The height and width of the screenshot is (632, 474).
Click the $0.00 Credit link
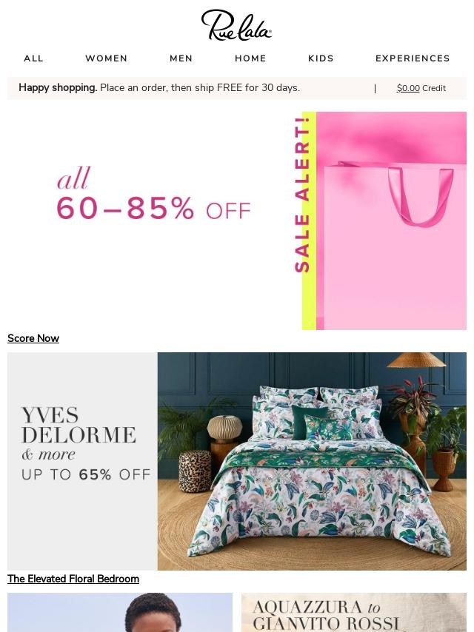[421, 88]
